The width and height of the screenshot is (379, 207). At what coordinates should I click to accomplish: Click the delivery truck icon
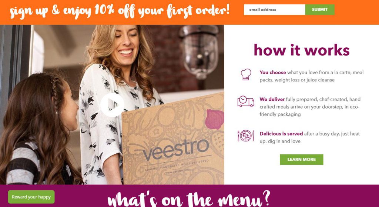click(246, 101)
